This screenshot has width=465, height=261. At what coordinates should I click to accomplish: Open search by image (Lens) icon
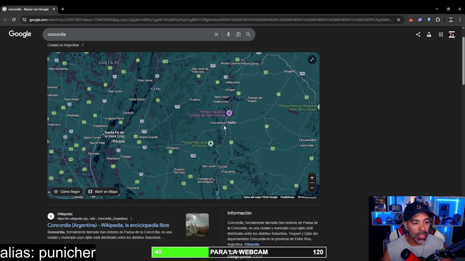click(x=238, y=34)
